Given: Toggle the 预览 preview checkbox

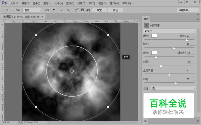Looking at the screenshot, I should pyautogui.click(x=83, y=10).
